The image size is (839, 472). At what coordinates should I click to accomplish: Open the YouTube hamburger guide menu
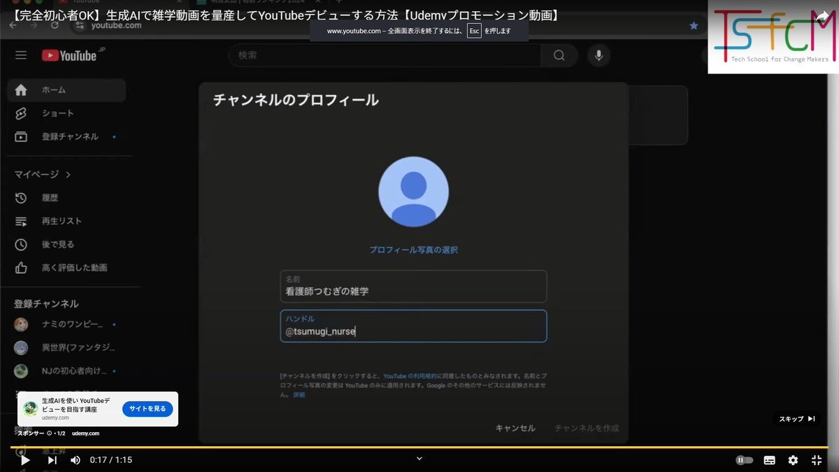click(21, 55)
